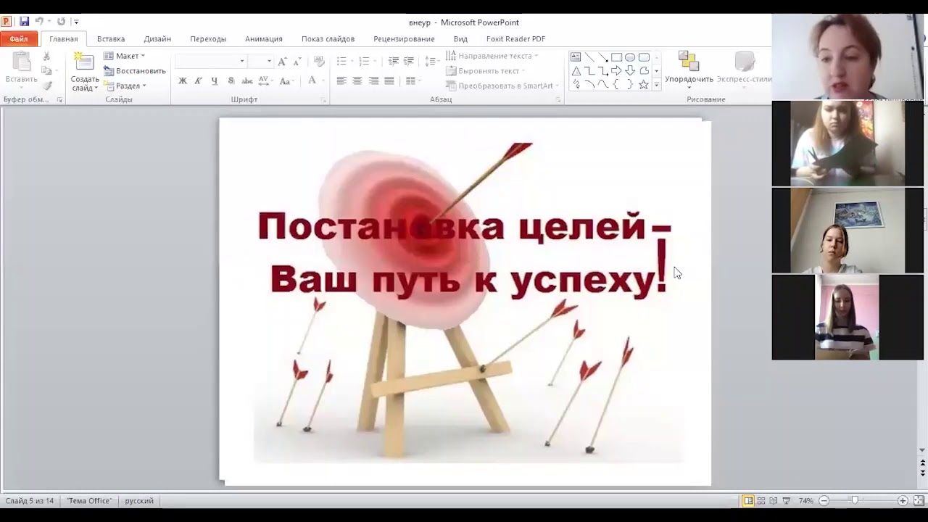
Task: Open the Раздел section dropdown
Action: [125, 86]
